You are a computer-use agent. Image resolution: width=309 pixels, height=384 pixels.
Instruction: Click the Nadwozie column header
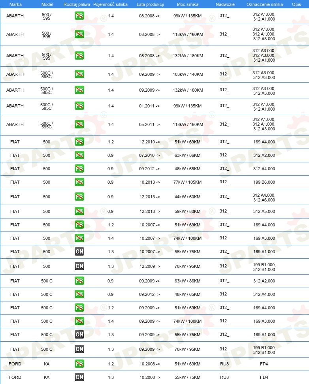coord(225,4)
